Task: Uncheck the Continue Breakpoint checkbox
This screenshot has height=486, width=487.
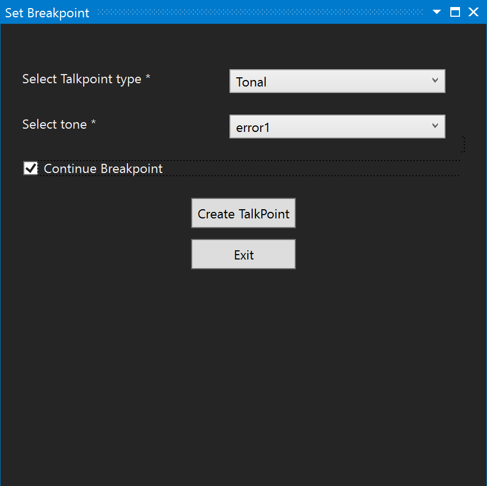Action: click(31, 168)
